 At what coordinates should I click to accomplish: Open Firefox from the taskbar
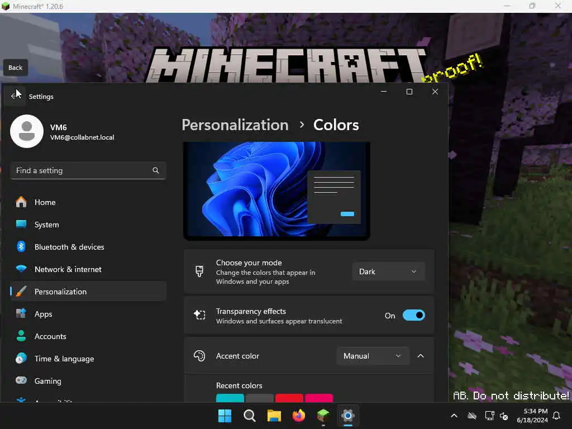point(299,416)
